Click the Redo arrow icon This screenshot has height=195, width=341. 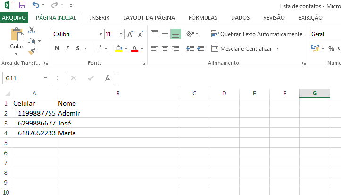tap(55, 5)
